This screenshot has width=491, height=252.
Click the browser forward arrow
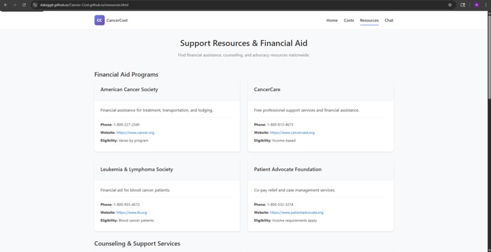[15, 5]
